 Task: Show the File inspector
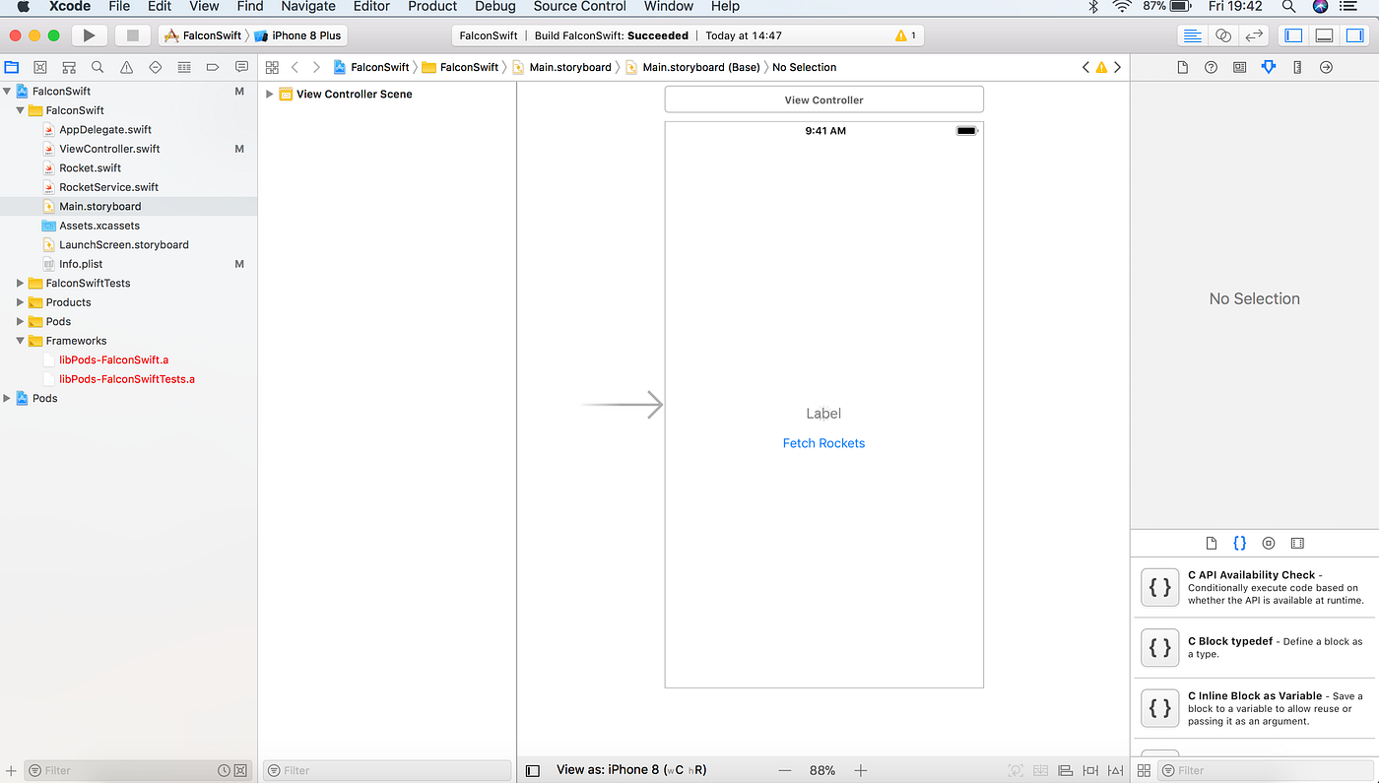point(1183,67)
